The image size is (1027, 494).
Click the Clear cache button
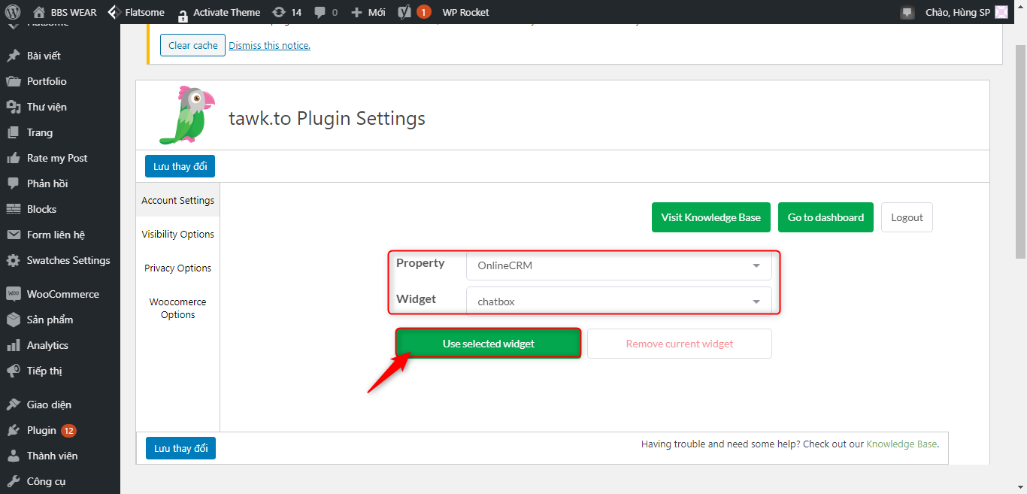pyautogui.click(x=192, y=45)
